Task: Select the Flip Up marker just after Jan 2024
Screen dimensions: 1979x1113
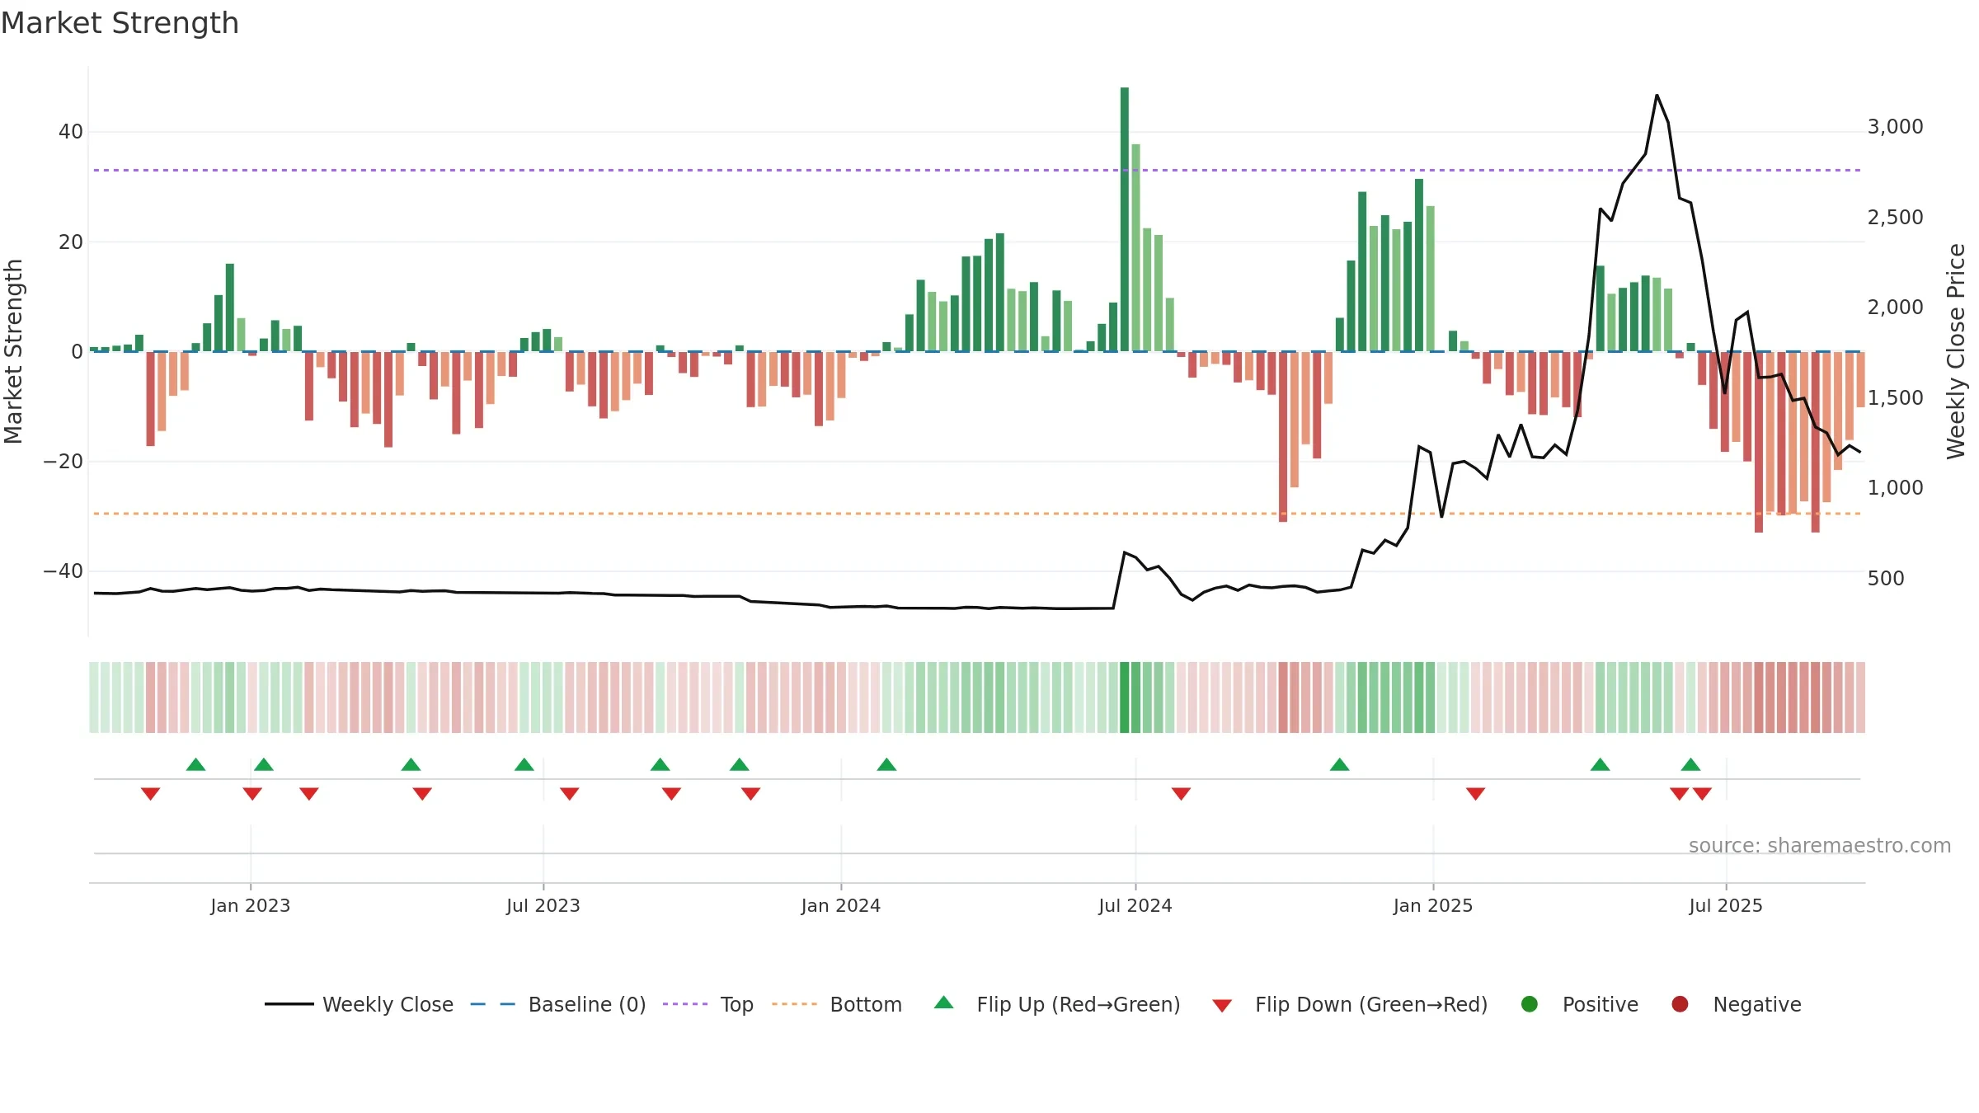Action: [886, 764]
